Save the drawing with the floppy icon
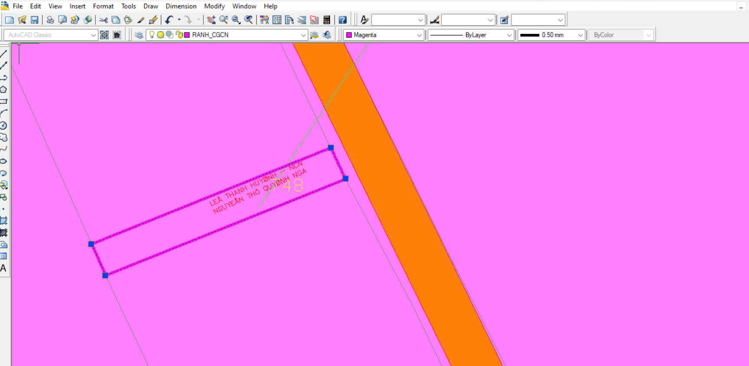The image size is (749, 366). point(34,20)
